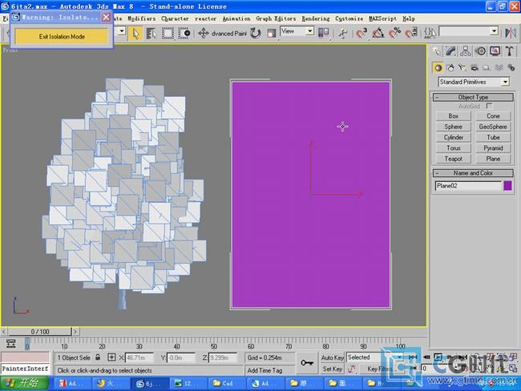Viewport: 521px width, 391px height.
Task: Activate the Select and Rotate tool
Action: (255, 33)
